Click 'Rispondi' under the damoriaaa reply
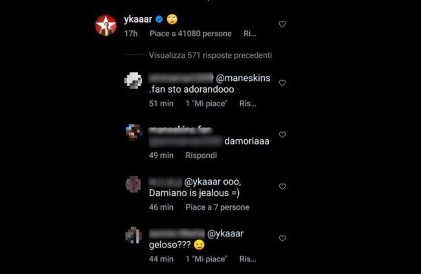This screenshot has height=274, width=421. pos(201,155)
